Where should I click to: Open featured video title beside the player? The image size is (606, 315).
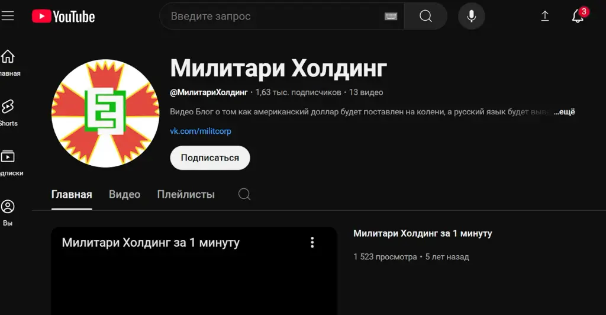point(423,233)
